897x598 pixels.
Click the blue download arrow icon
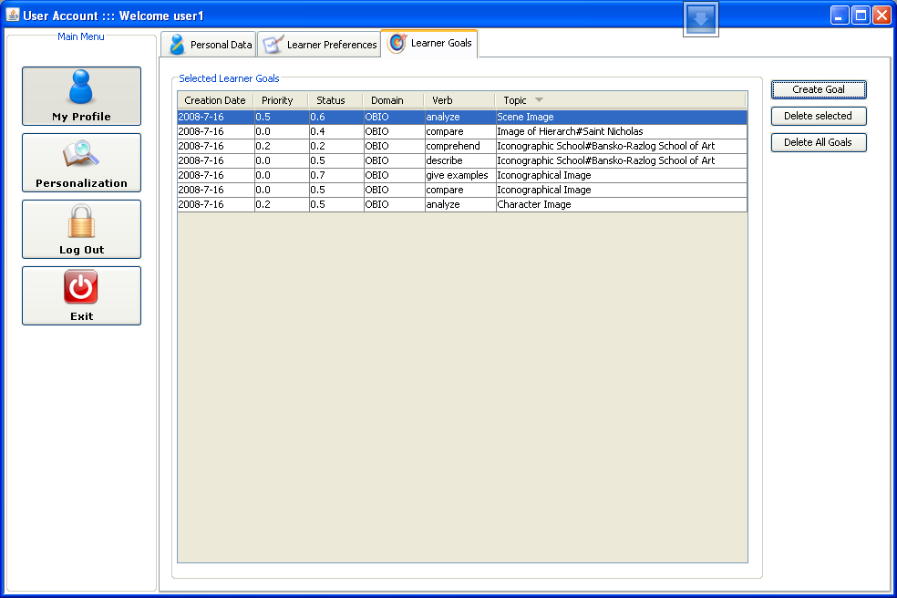click(701, 18)
